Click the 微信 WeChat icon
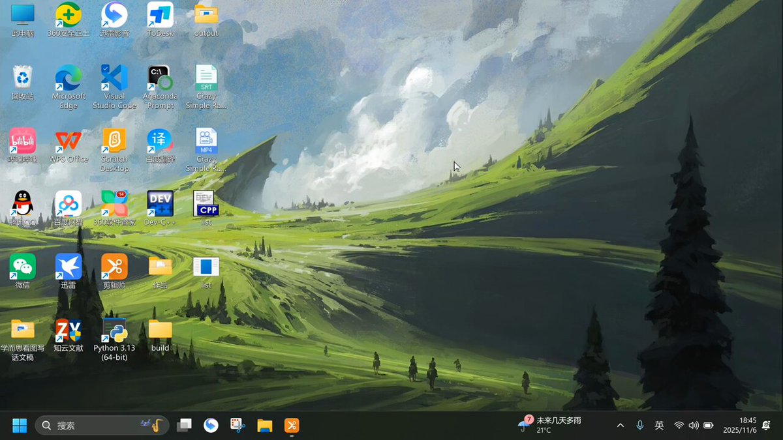This screenshot has width=783, height=440. click(23, 271)
